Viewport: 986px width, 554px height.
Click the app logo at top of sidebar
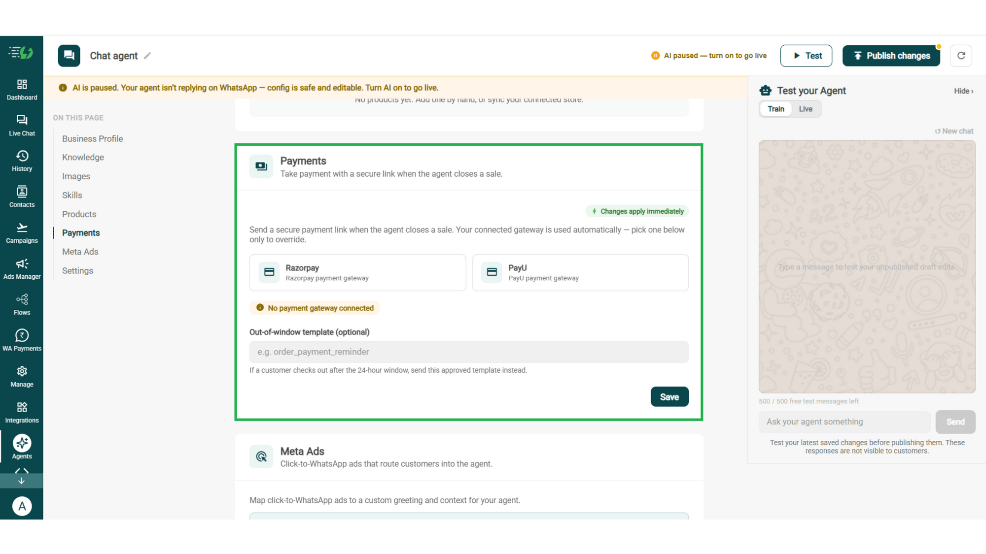point(21,52)
